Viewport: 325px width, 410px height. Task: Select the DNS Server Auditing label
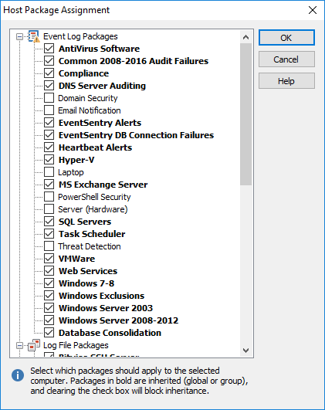pyautogui.click(x=102, y=86)
